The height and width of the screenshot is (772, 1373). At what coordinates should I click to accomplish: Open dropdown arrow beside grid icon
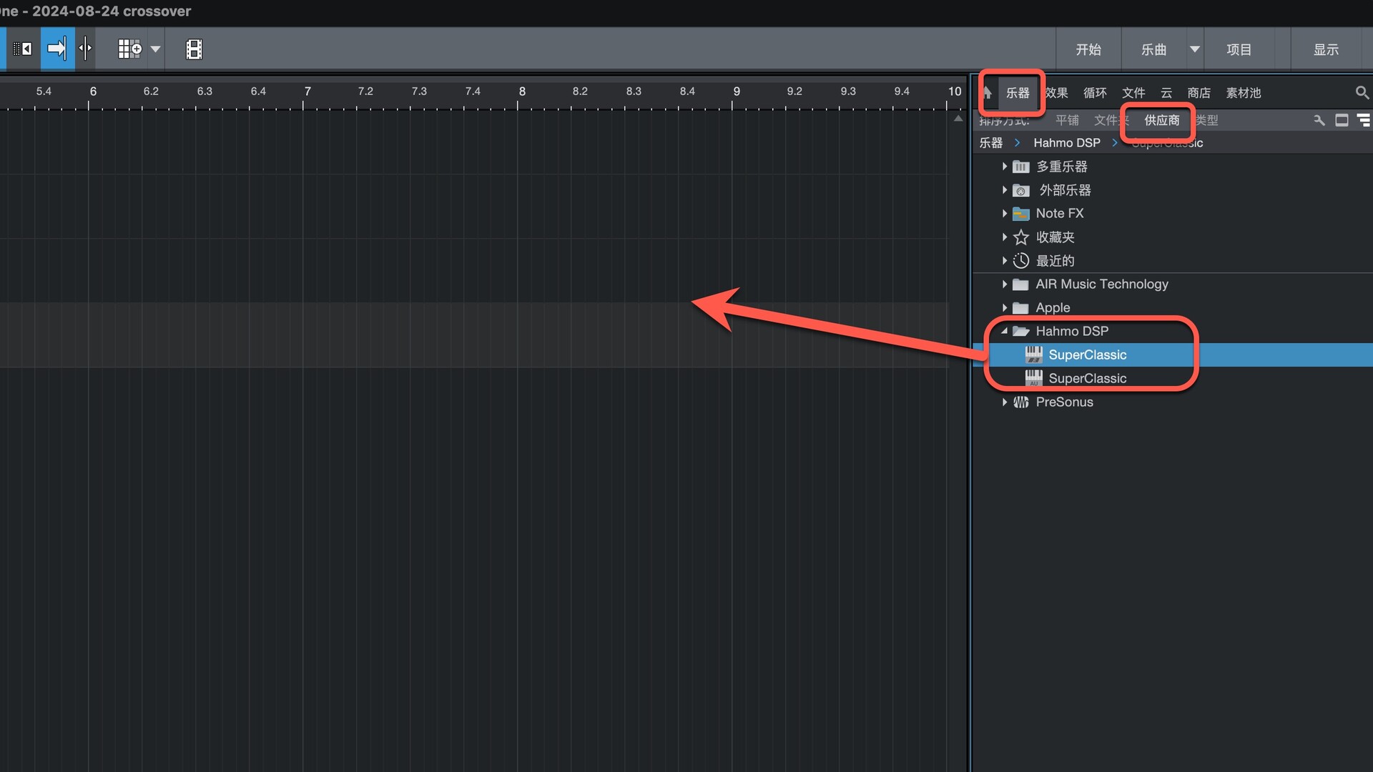point(155,49)
